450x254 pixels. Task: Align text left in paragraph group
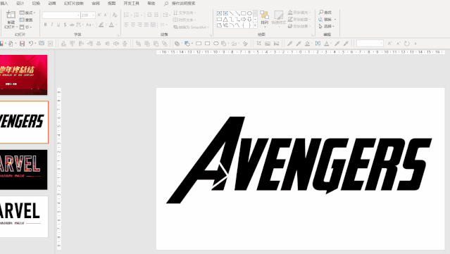click(126, 25)
